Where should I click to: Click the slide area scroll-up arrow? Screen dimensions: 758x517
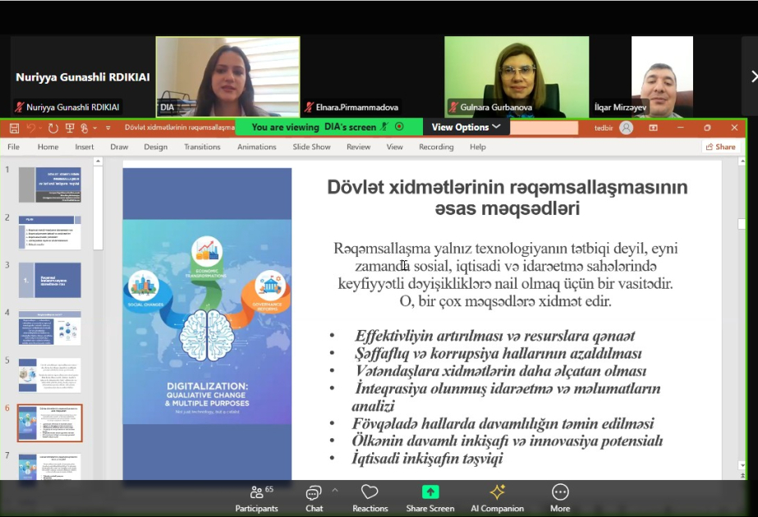742,162
